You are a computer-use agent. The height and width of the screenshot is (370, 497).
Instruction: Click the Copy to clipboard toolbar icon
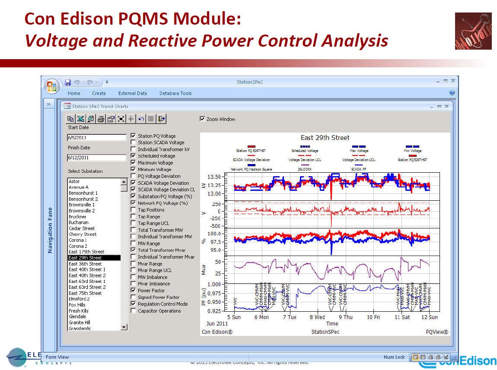pos(70,119)
